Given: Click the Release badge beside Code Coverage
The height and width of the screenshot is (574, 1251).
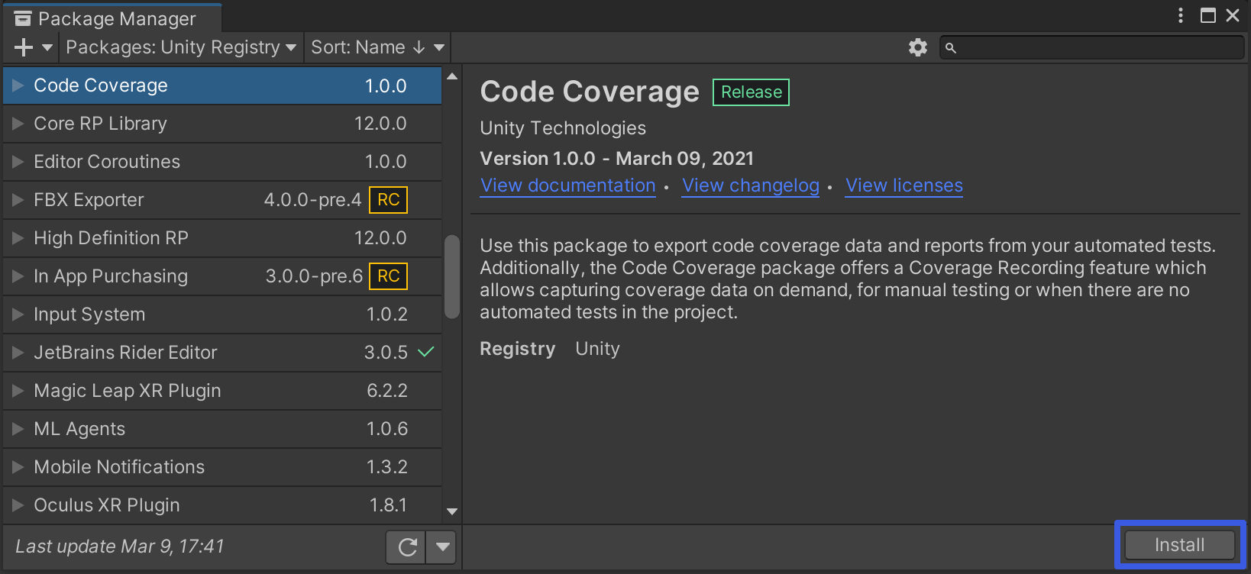Looking at the screenshot, I should [751, 92].
